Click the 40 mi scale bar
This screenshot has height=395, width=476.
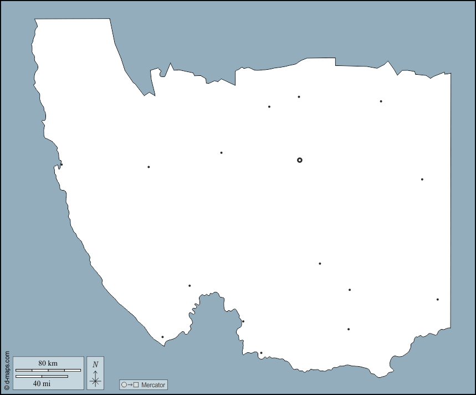click(42, 376)
